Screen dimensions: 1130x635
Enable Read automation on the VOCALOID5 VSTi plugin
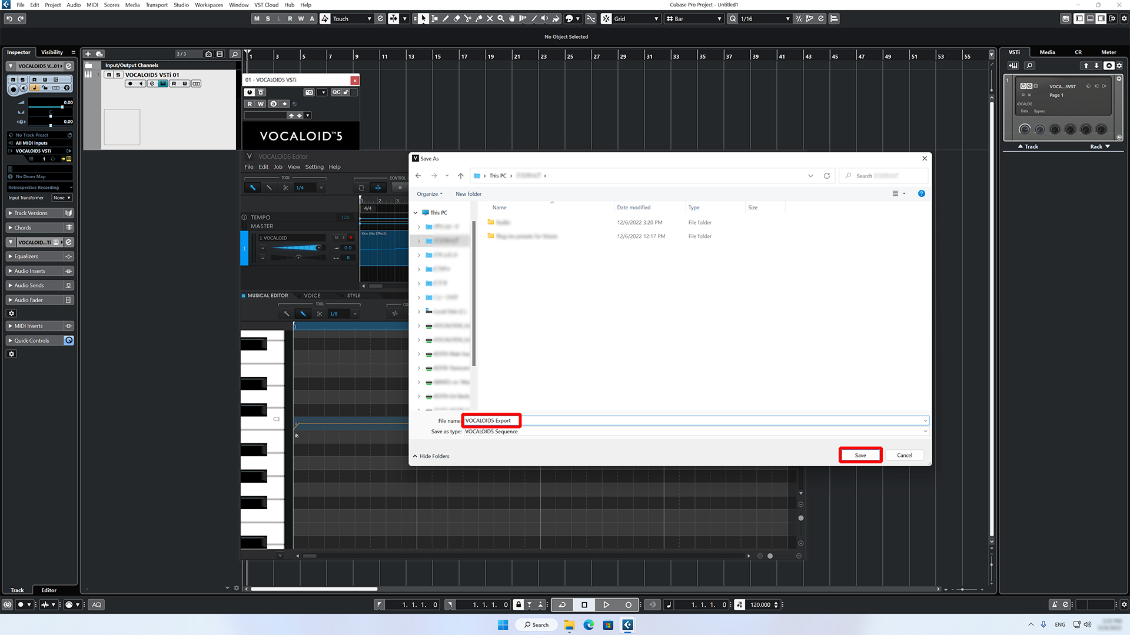250,104
